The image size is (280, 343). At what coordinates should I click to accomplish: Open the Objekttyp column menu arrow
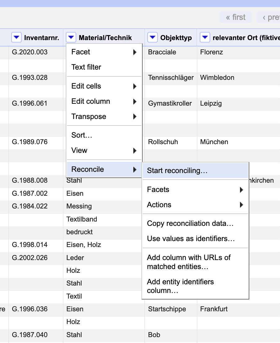[153, 38]
